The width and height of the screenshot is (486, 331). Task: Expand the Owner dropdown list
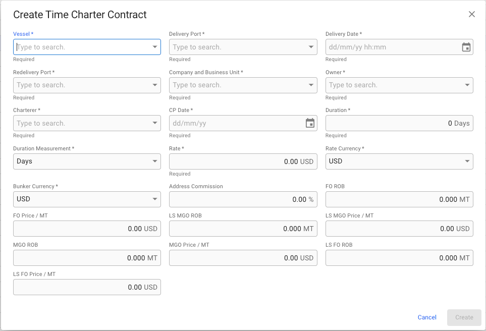click(467, 85)
